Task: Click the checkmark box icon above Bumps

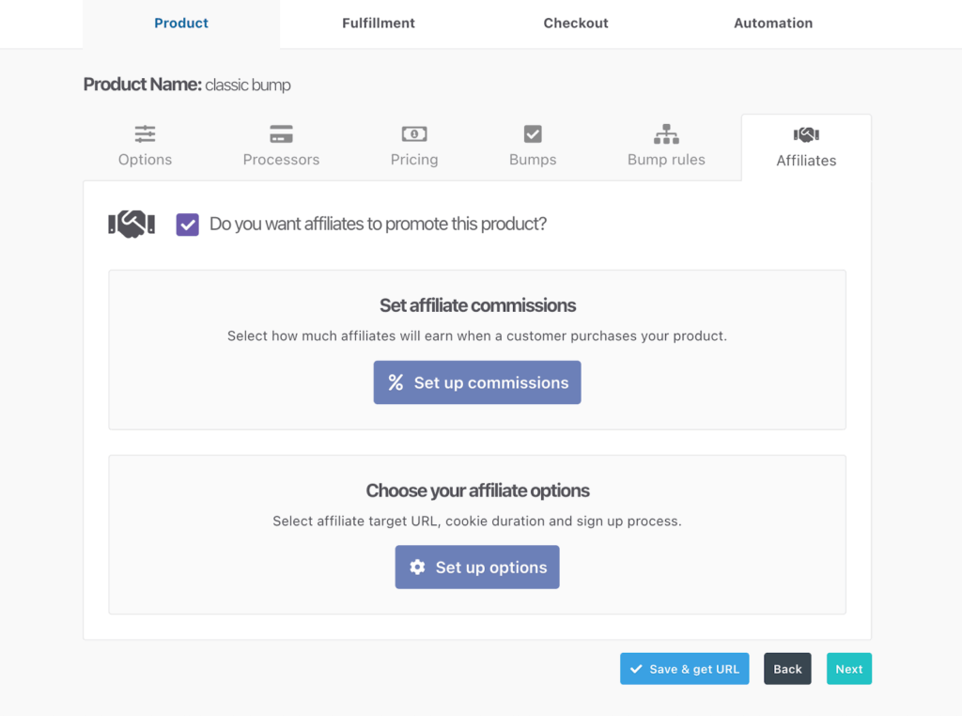Action: click(x=533, y=133)
